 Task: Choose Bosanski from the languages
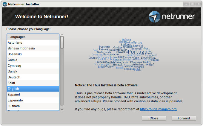tap(33, 54)
